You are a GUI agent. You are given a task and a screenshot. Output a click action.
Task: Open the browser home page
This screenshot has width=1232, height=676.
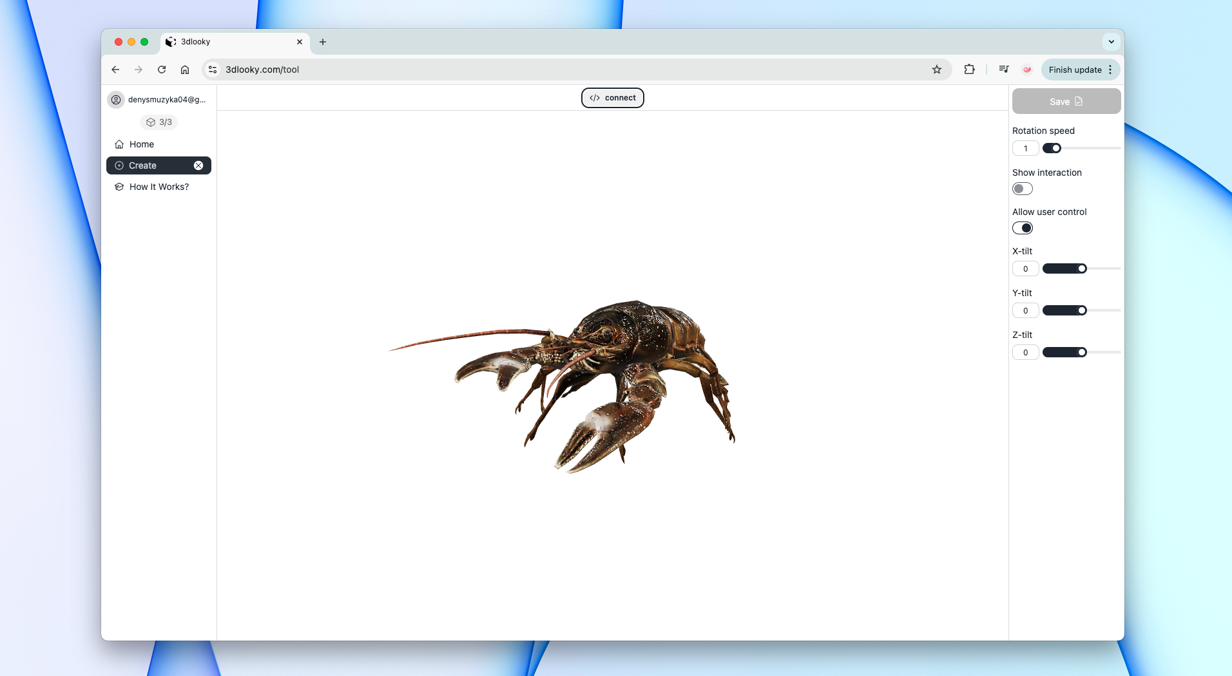[x=185, y=70]
